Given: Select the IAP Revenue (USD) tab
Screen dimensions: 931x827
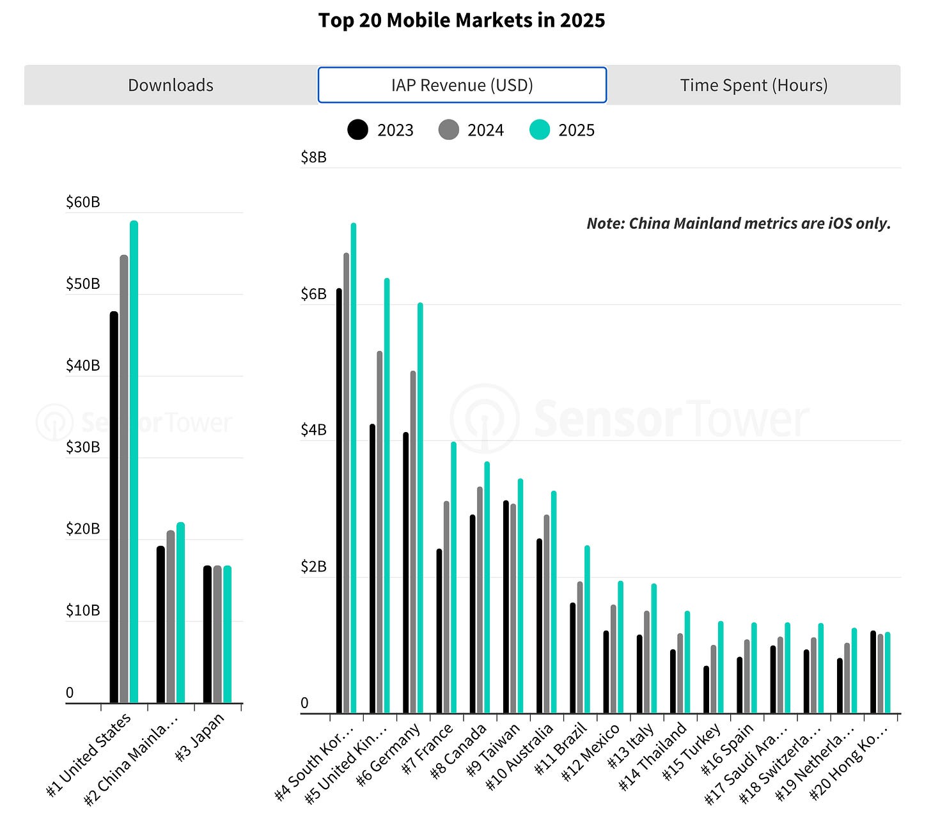Looking at the screenshot, I should point(462,85).
